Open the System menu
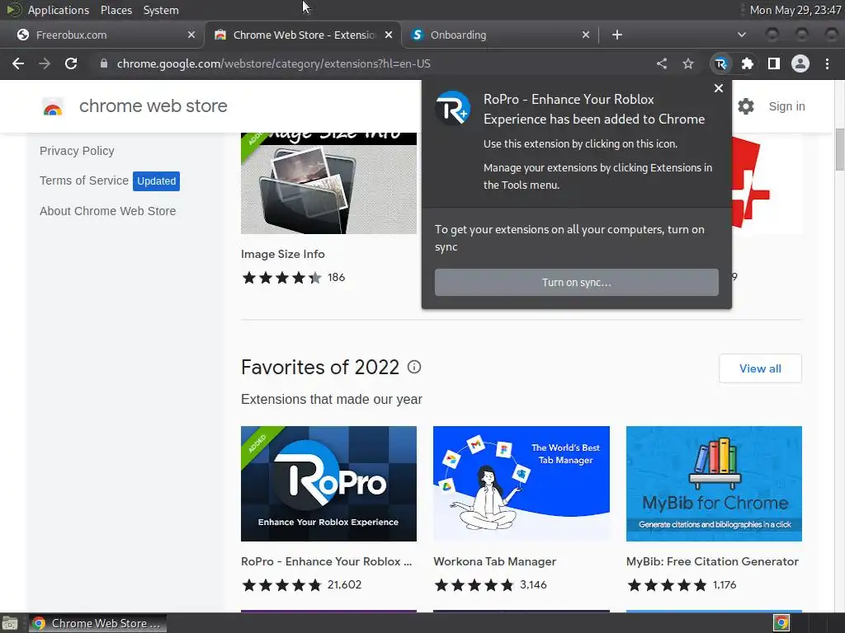845x633 pixels. (x=161, y=10)
